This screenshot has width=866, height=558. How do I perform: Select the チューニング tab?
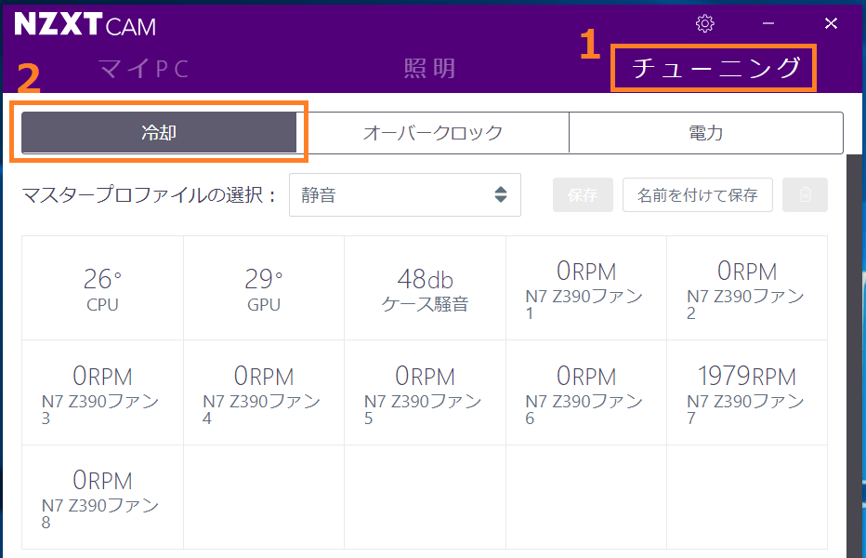click(715, 69)
